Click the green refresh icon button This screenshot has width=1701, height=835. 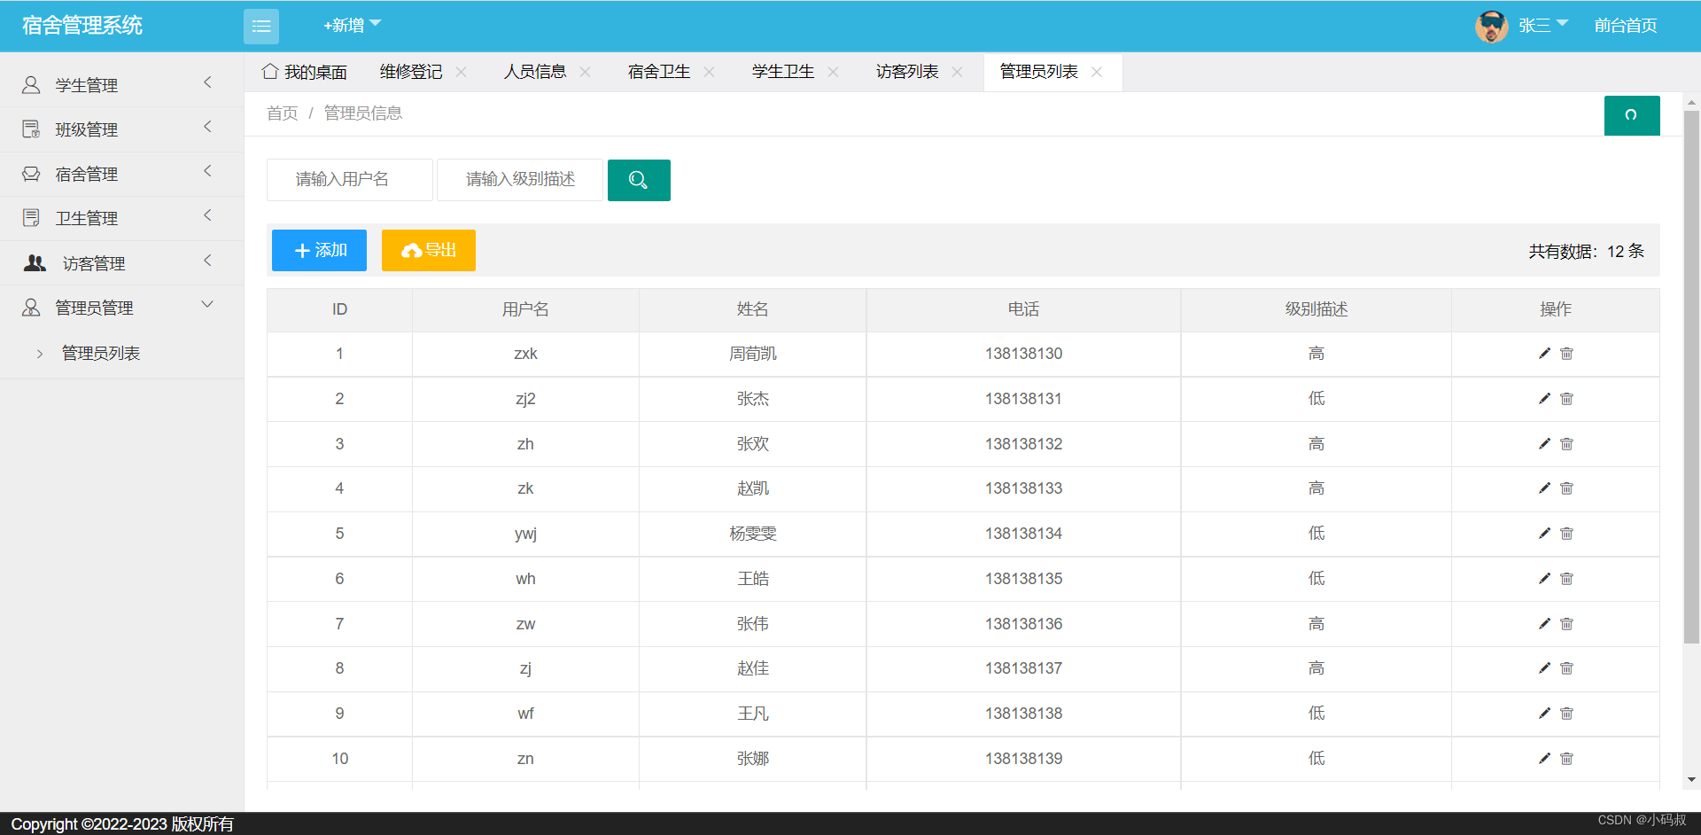click(1631, 115)
